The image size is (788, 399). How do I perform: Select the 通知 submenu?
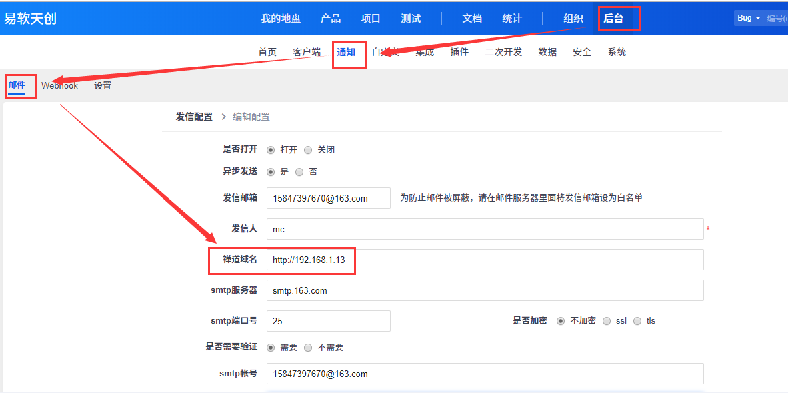pos(346,52)
